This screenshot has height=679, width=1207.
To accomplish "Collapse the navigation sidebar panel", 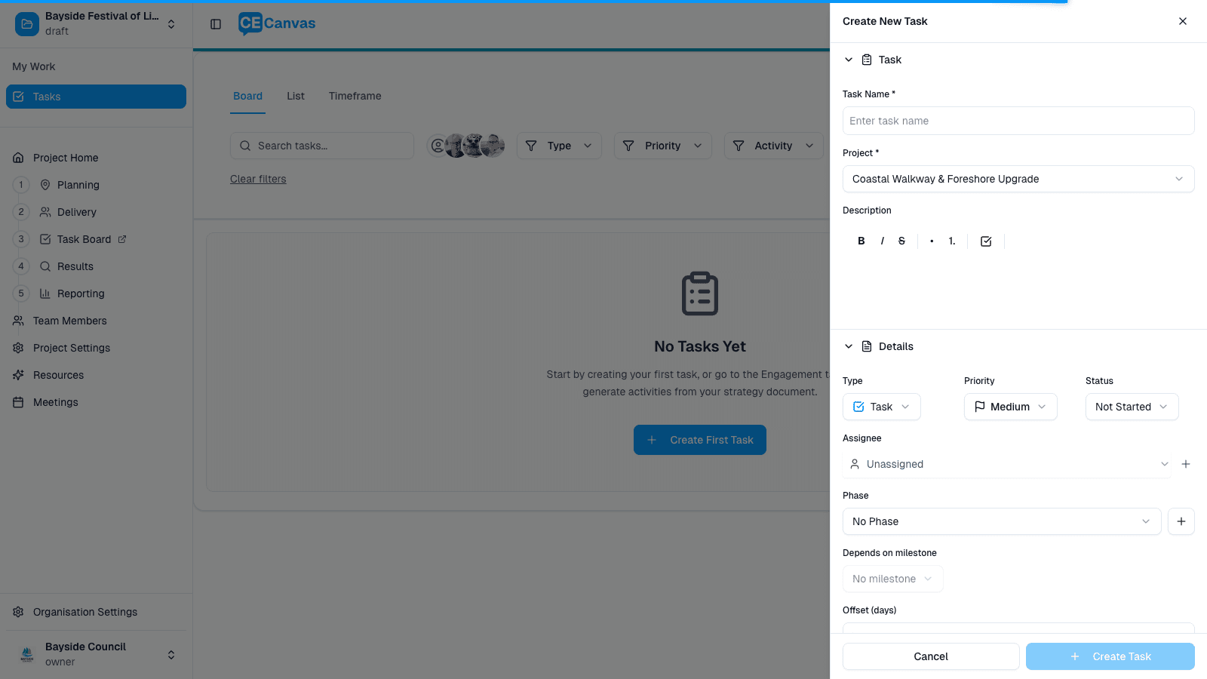I will (x=216, y=23).
